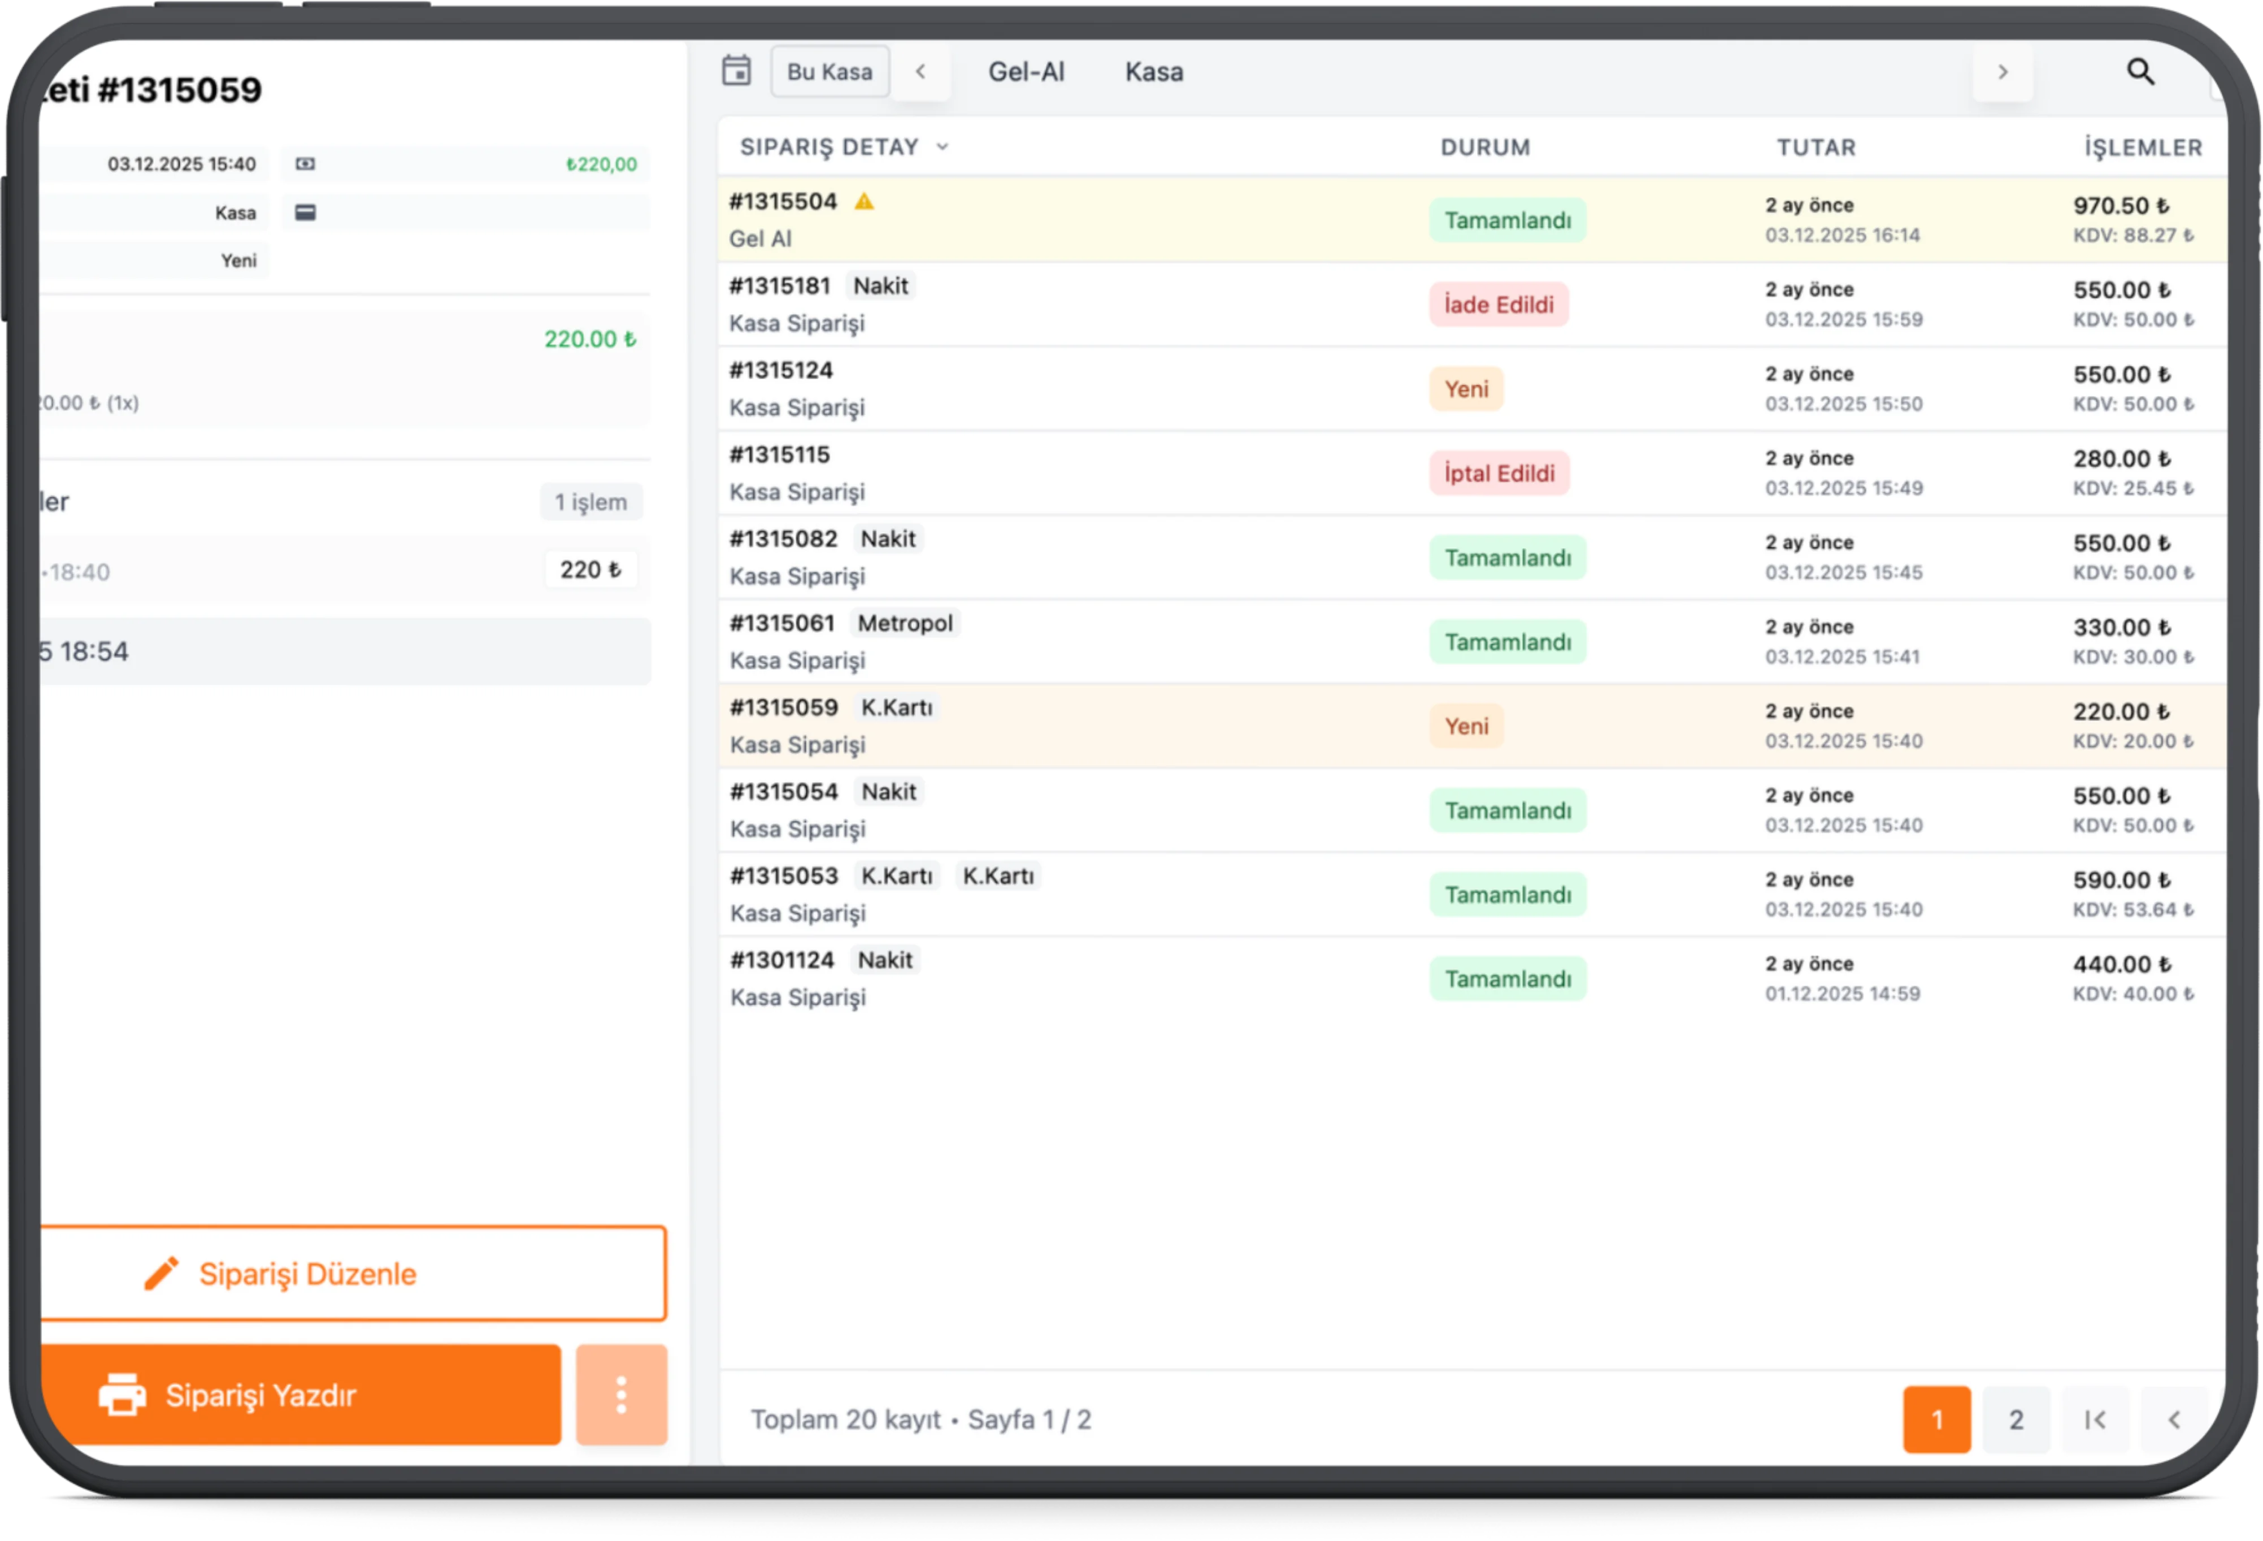Go to page 2
This screenshot has height=1541, width=2263.
(2016, 1420)
